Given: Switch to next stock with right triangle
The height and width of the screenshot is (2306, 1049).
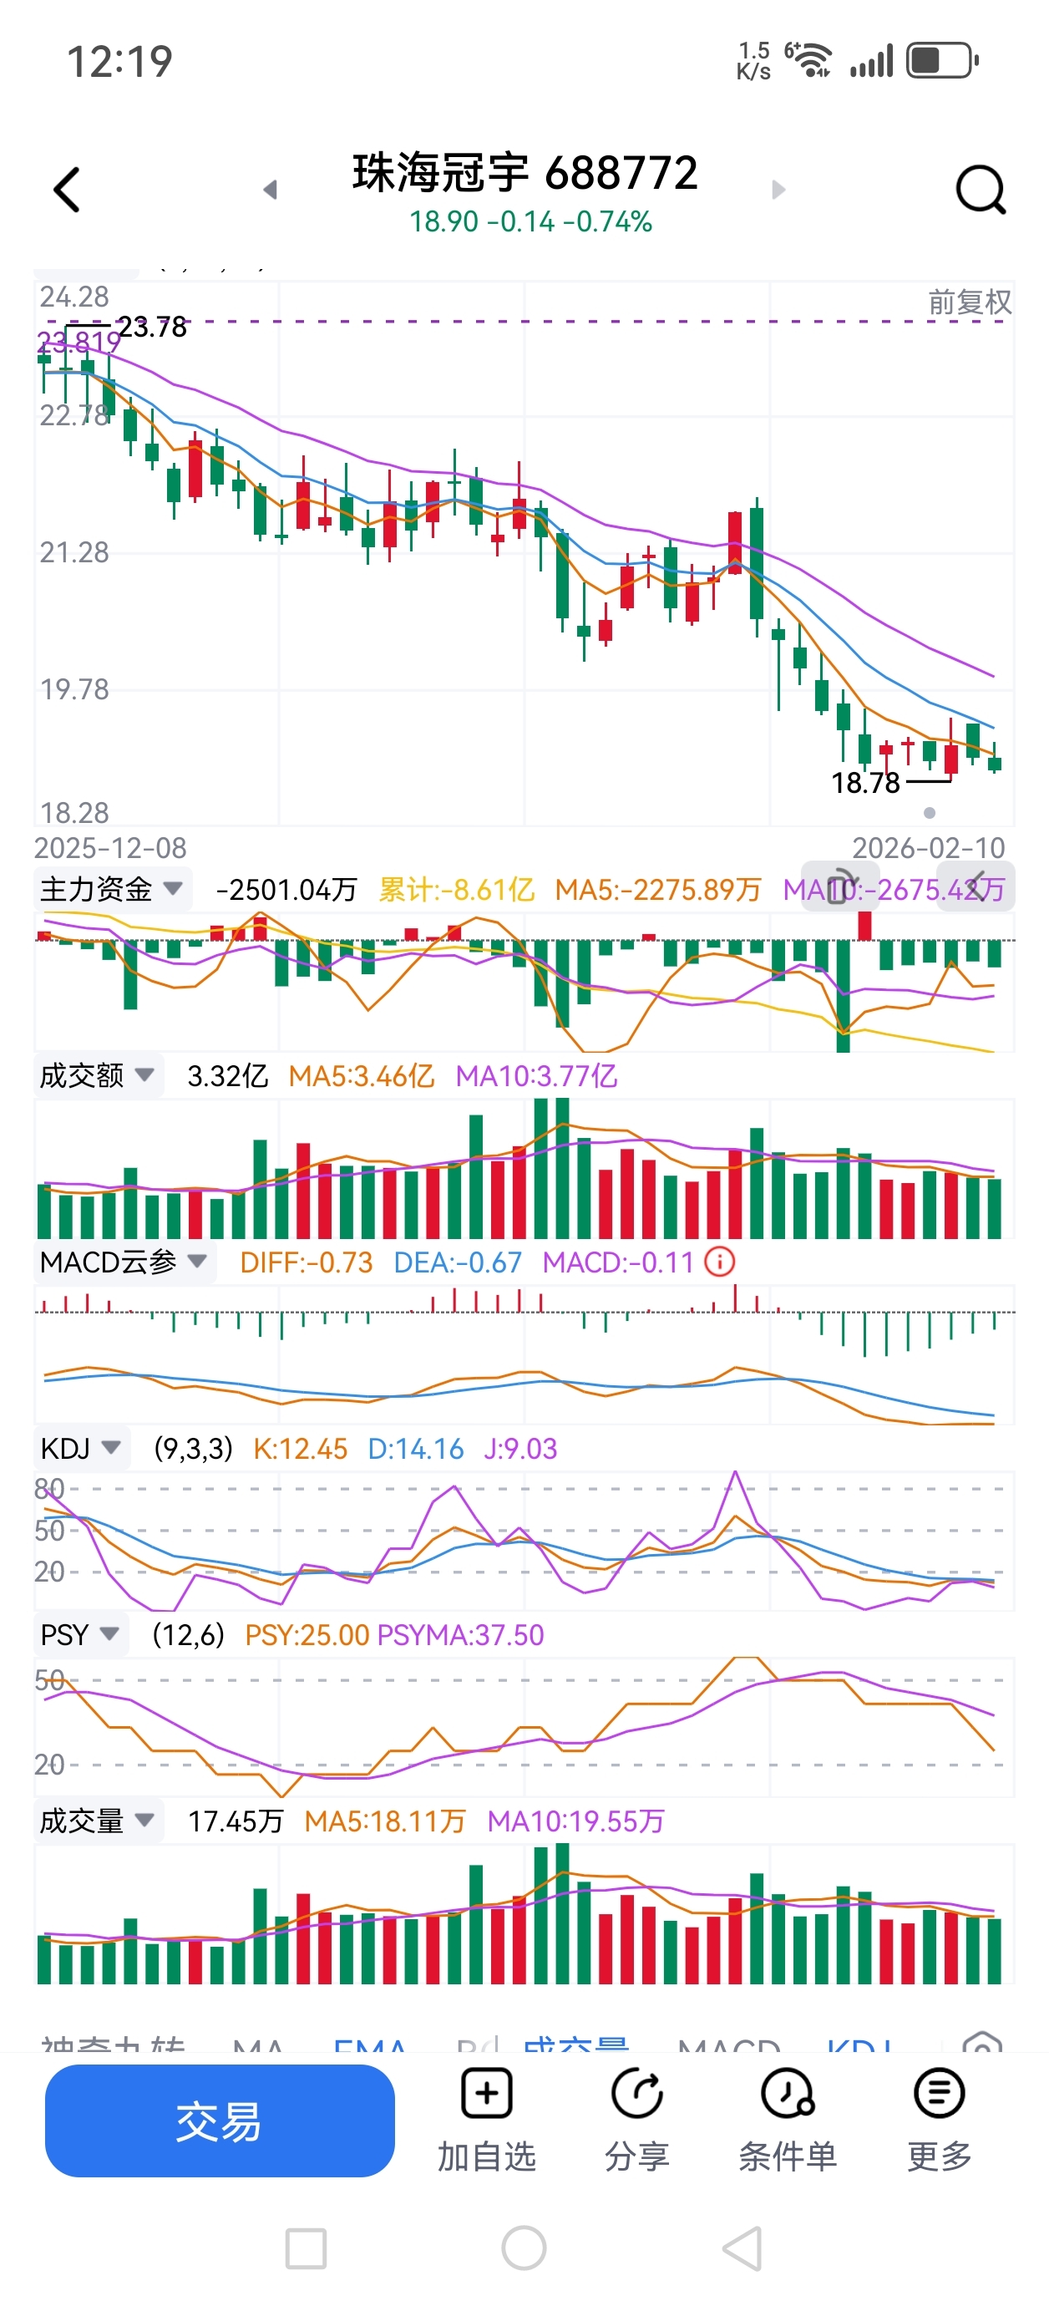Looking at the screenshot, I should click(778, 190).
